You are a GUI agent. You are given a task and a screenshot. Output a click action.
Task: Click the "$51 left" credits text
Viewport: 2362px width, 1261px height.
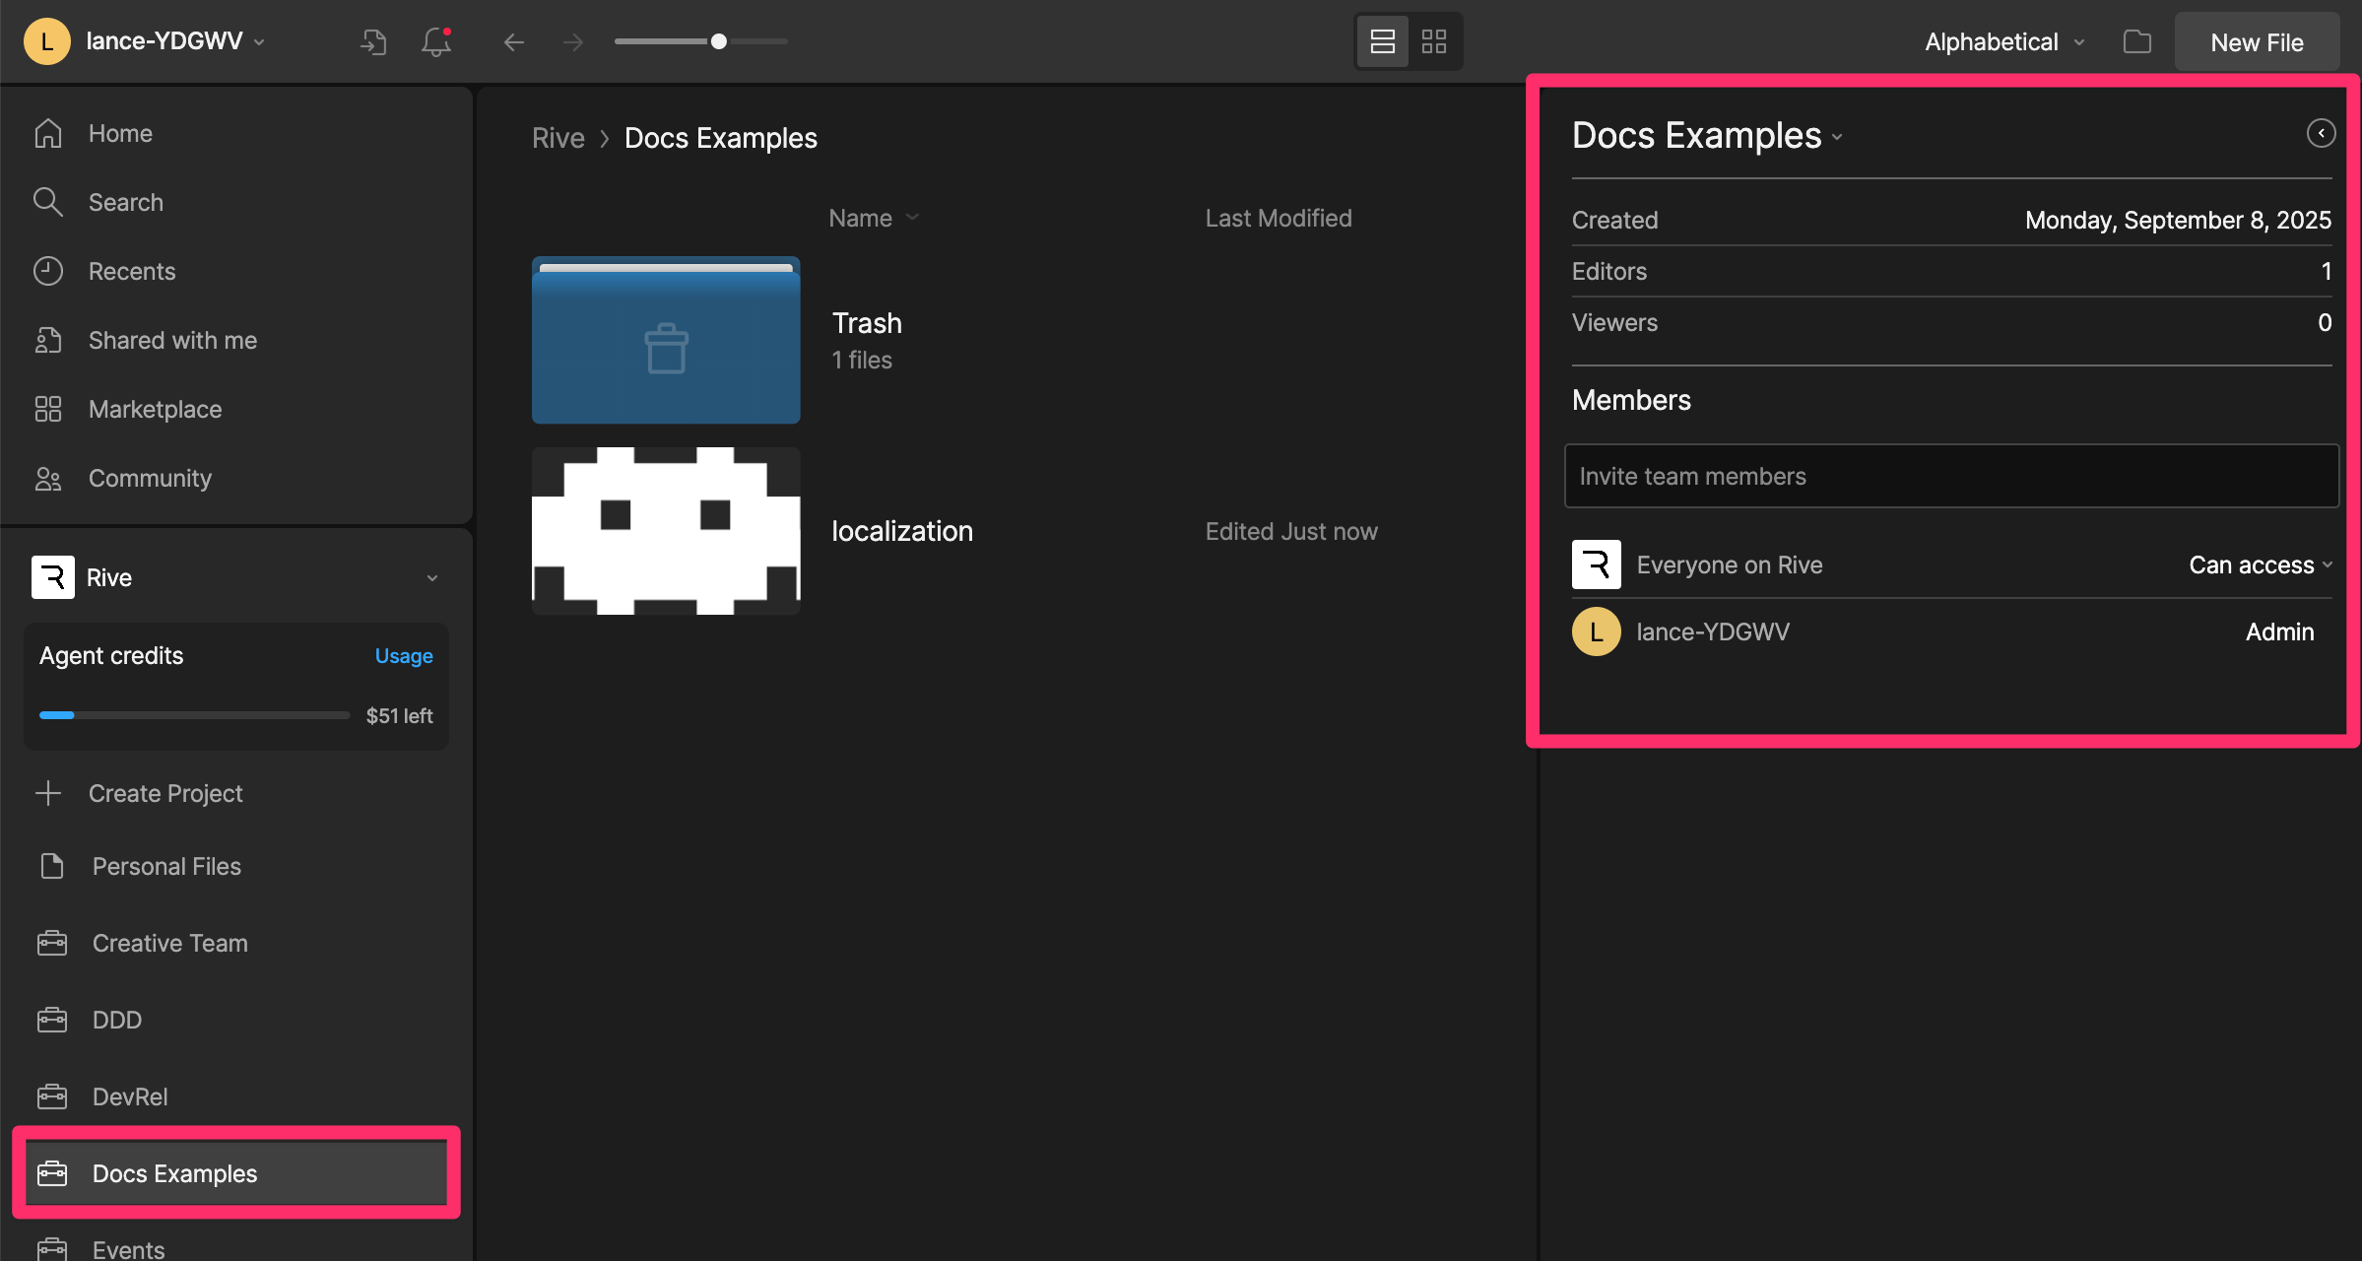tap(399, 716)
